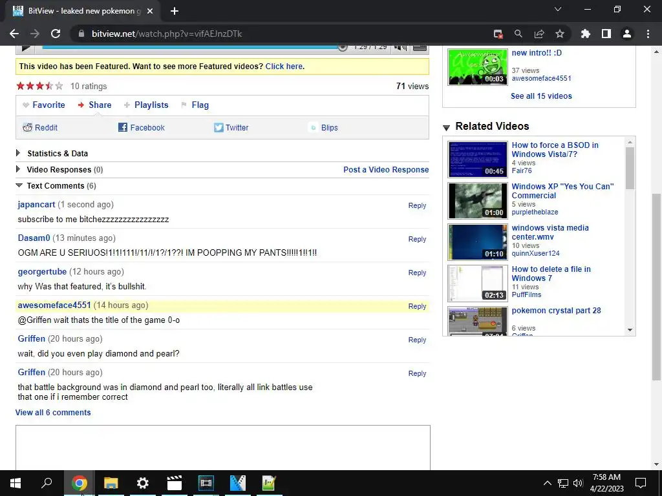Open Settings gear in taskbar
This screenshot has height=496, width=662.
143,483
